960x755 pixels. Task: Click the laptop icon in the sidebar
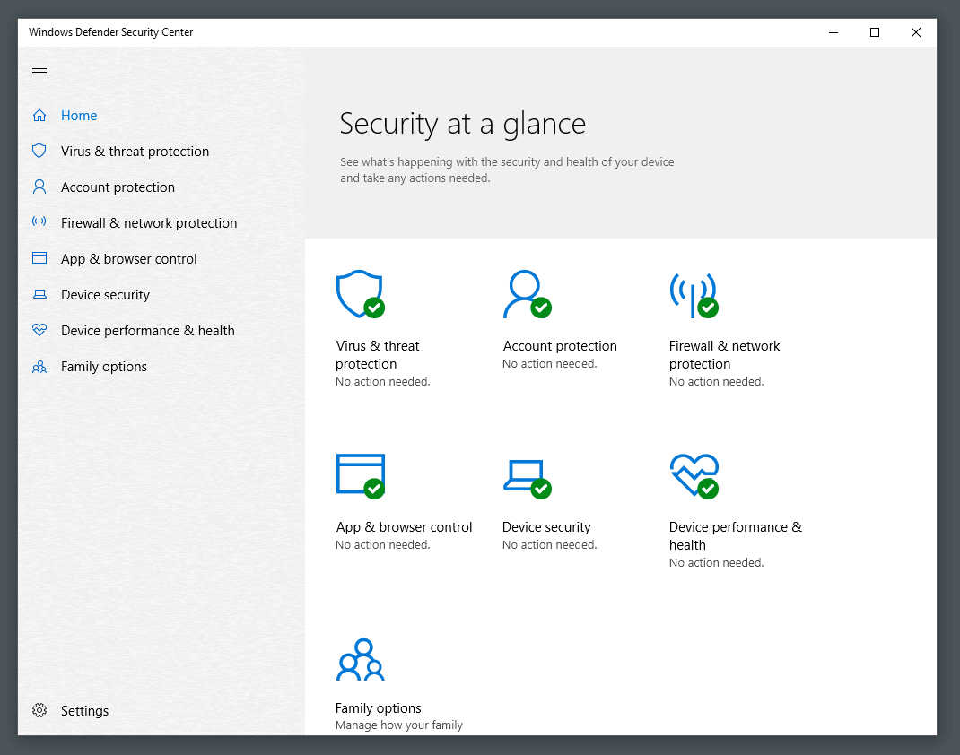tap(39, 294)
